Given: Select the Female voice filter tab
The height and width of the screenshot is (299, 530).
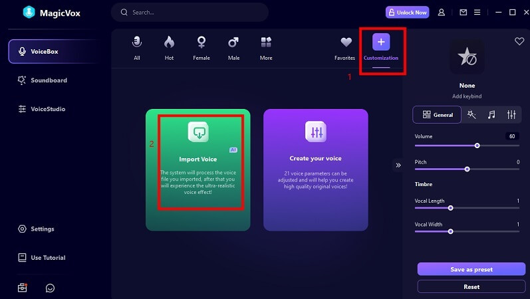Looking at the screenshot, I should [x=201, y=48].
